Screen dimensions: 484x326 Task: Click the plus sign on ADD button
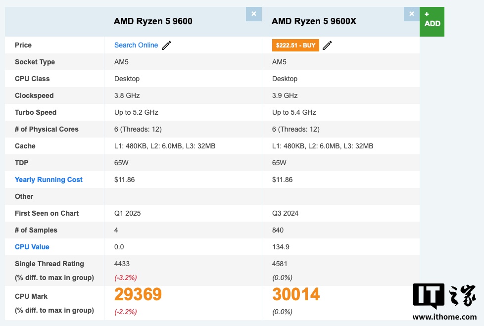427,14
